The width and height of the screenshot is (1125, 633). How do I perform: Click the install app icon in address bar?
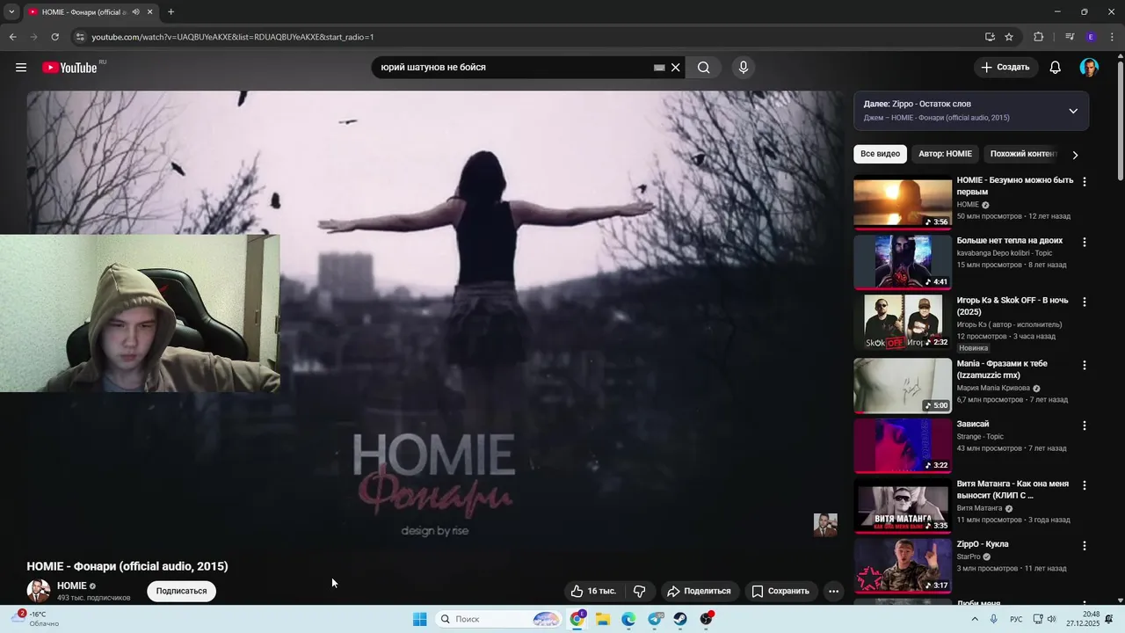click(990, 37)
